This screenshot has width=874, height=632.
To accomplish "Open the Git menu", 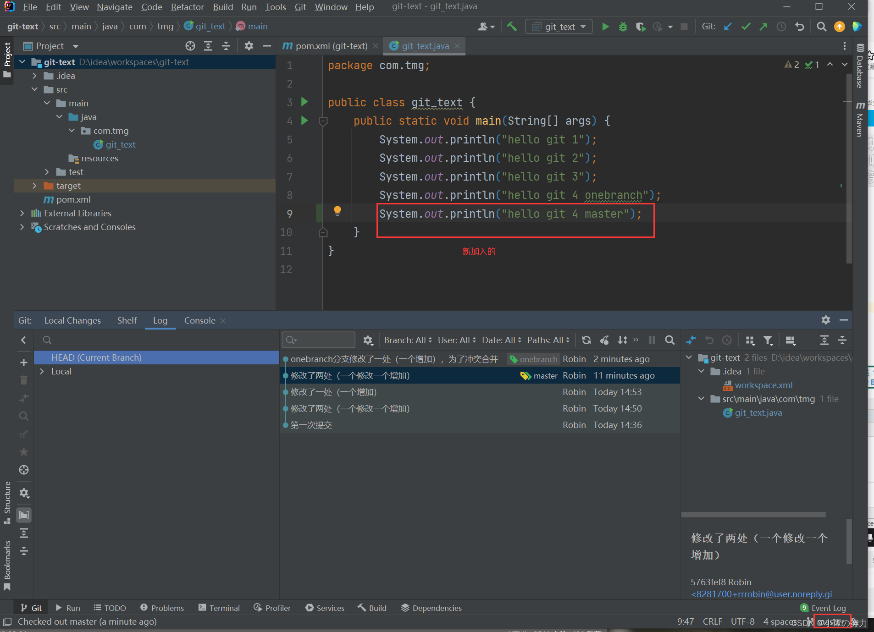I will tap(300, 7).
